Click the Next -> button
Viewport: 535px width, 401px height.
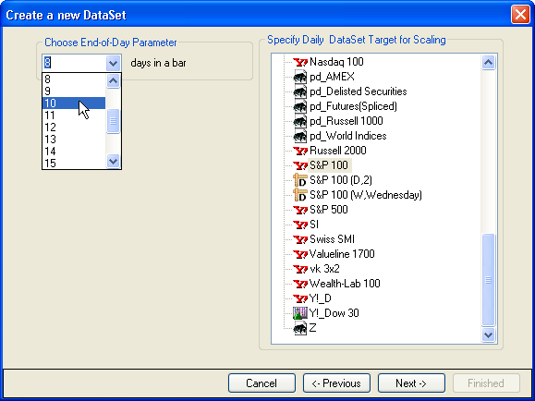click(x=411, y=383)
